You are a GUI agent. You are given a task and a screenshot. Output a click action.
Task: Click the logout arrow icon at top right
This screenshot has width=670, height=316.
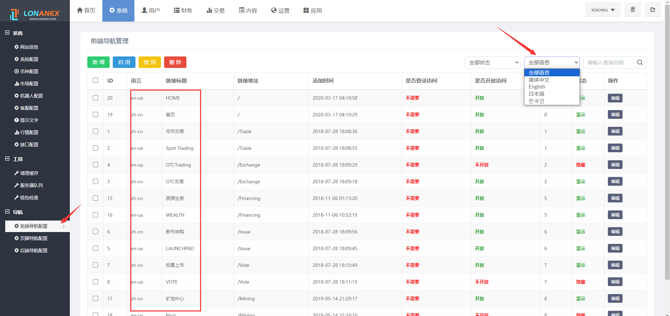[653, 10]
